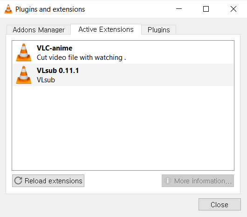Close the dialog with the X icon

[x=233, y=9]
